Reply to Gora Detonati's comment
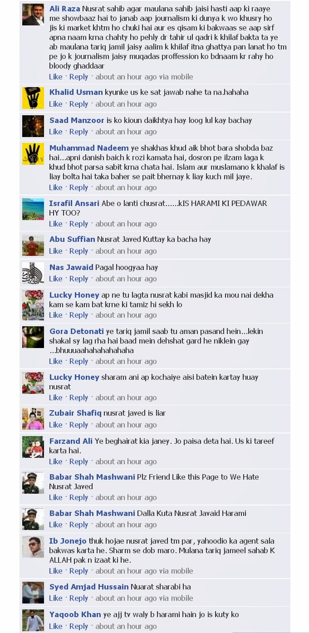The image size is (309, 633). (78, 361)
